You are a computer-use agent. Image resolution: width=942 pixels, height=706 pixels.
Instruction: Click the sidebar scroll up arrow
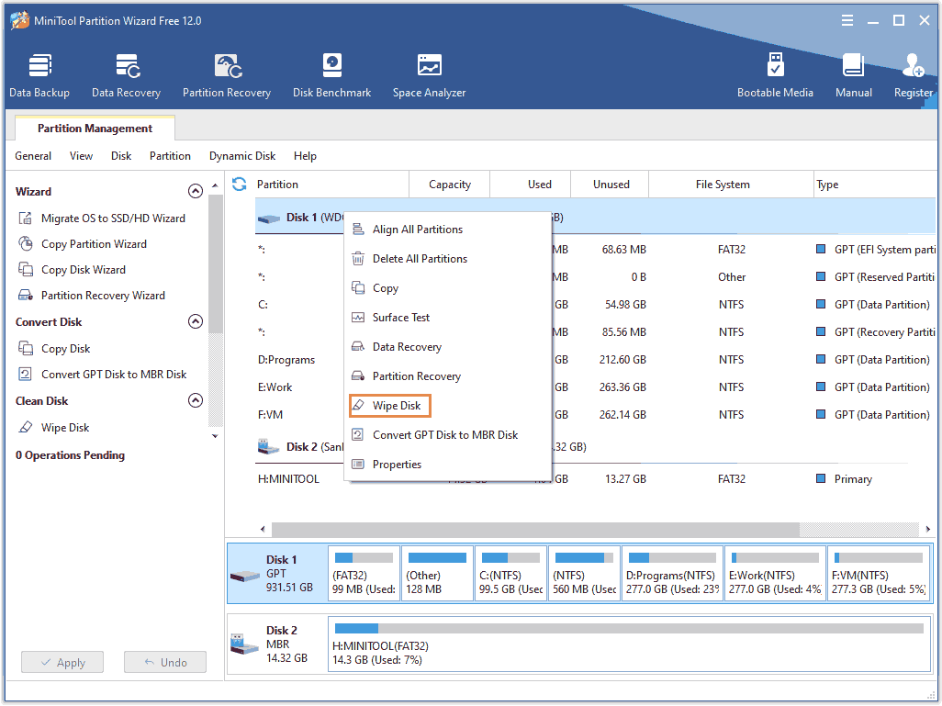click(215, 185)
